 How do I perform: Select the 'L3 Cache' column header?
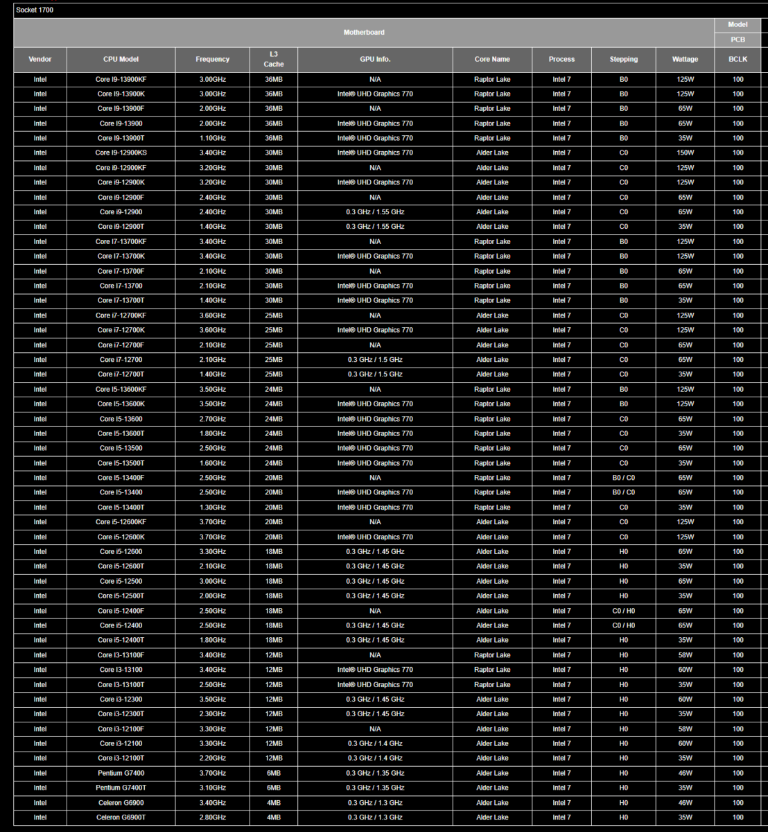(274, 60)
